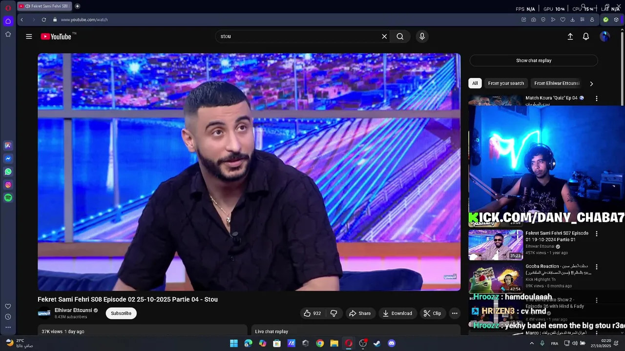Clear the search box text

[384, 36]
